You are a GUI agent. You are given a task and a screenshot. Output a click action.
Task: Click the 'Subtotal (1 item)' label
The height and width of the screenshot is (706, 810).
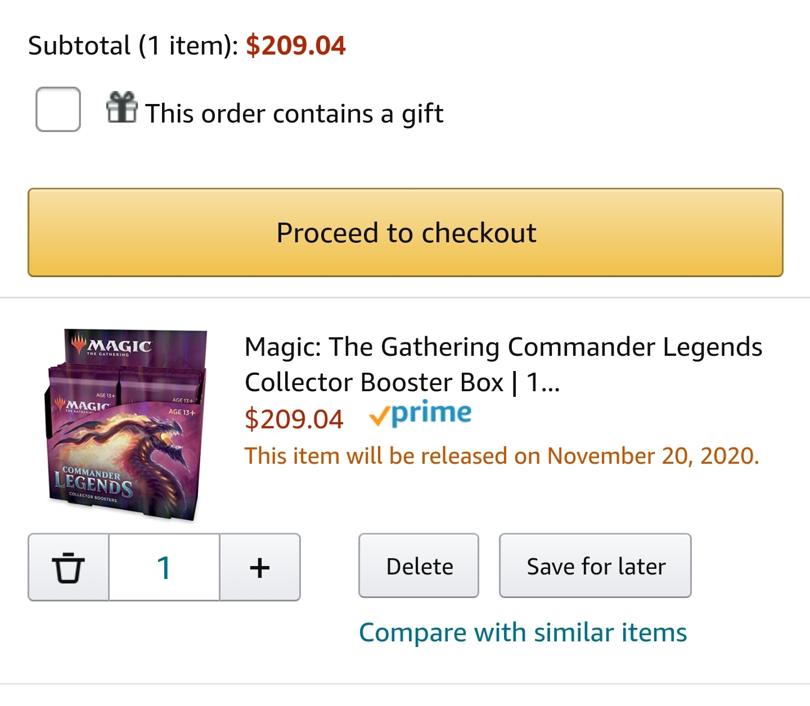pos(133,46)
